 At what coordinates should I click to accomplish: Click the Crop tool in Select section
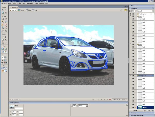pyautogui.click(x=6, y=12)
